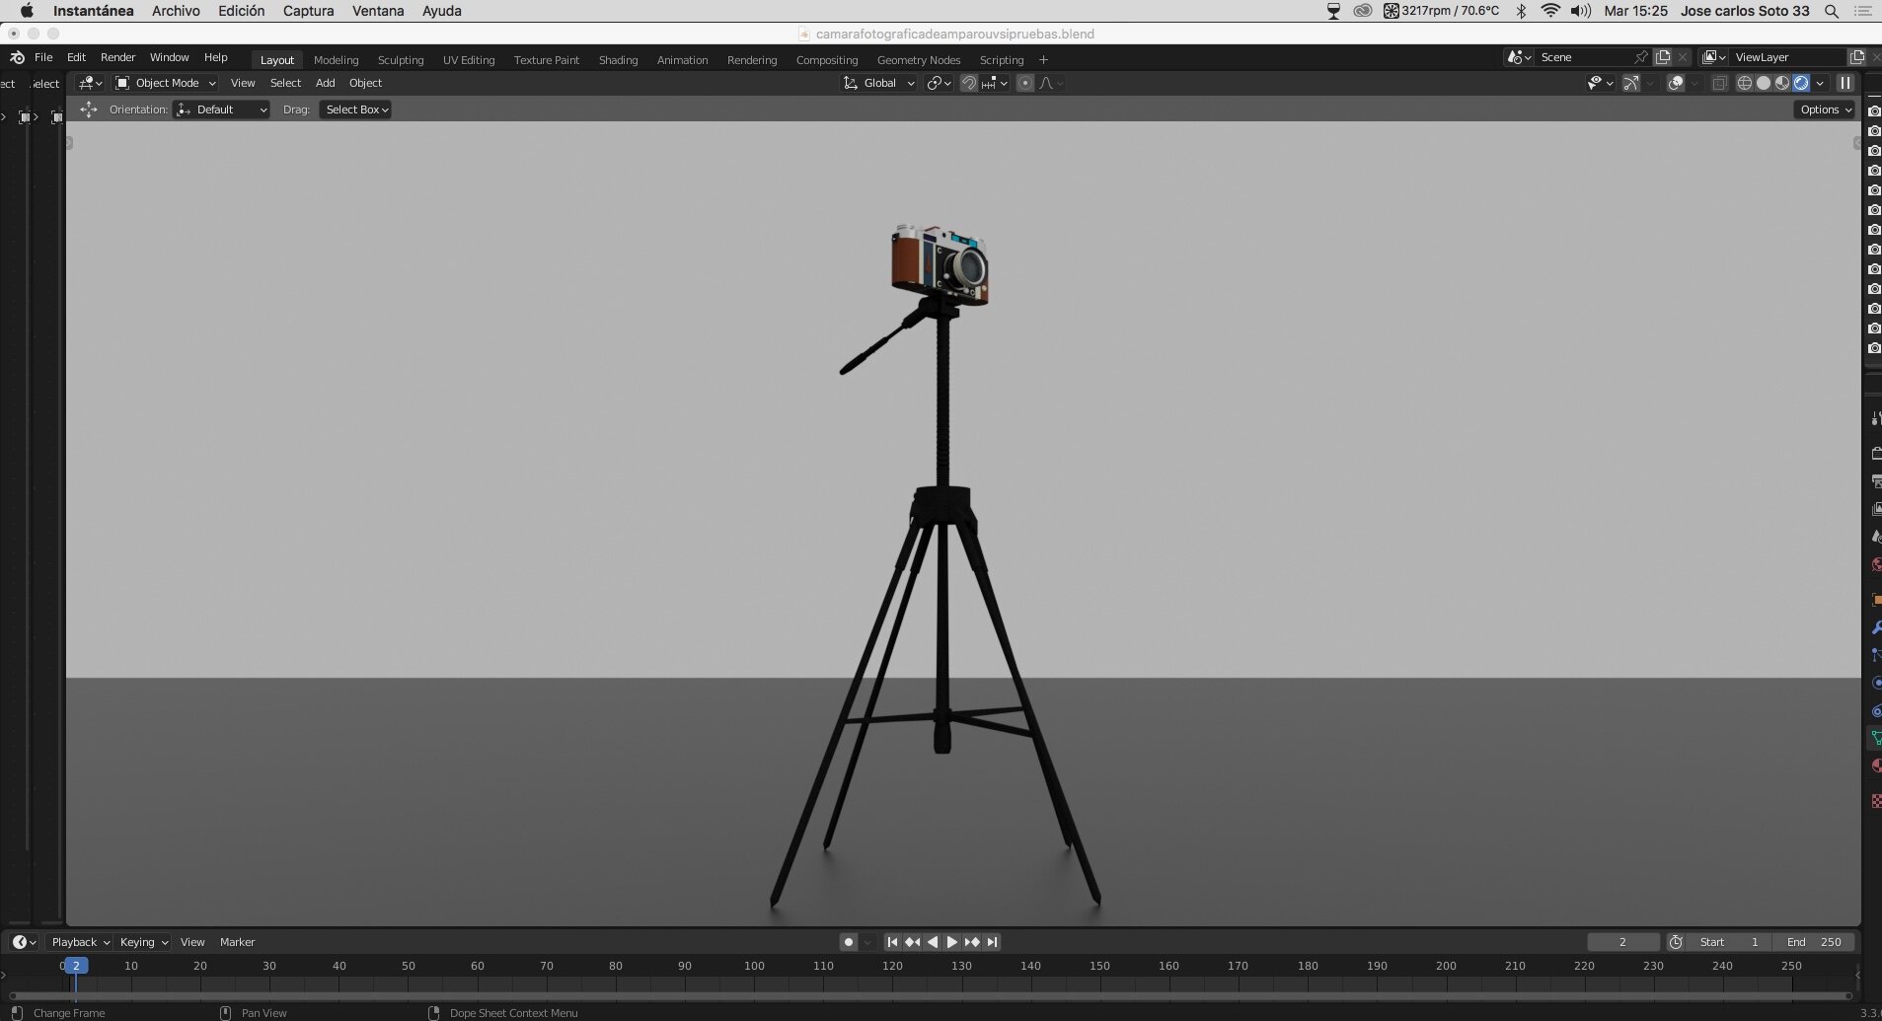Create a new scene icon next to Scene

pyautogui.click(x=1663, y=57)
